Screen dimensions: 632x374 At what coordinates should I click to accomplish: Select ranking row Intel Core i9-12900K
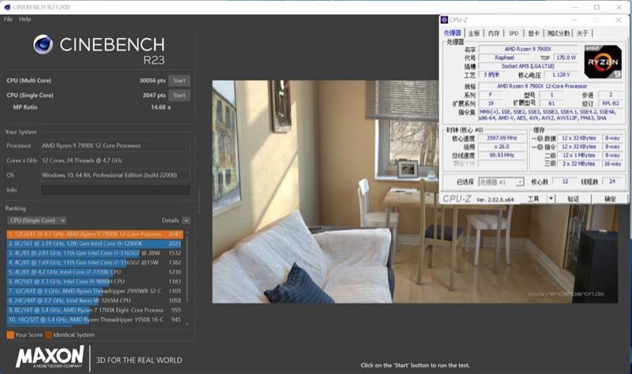95,244
